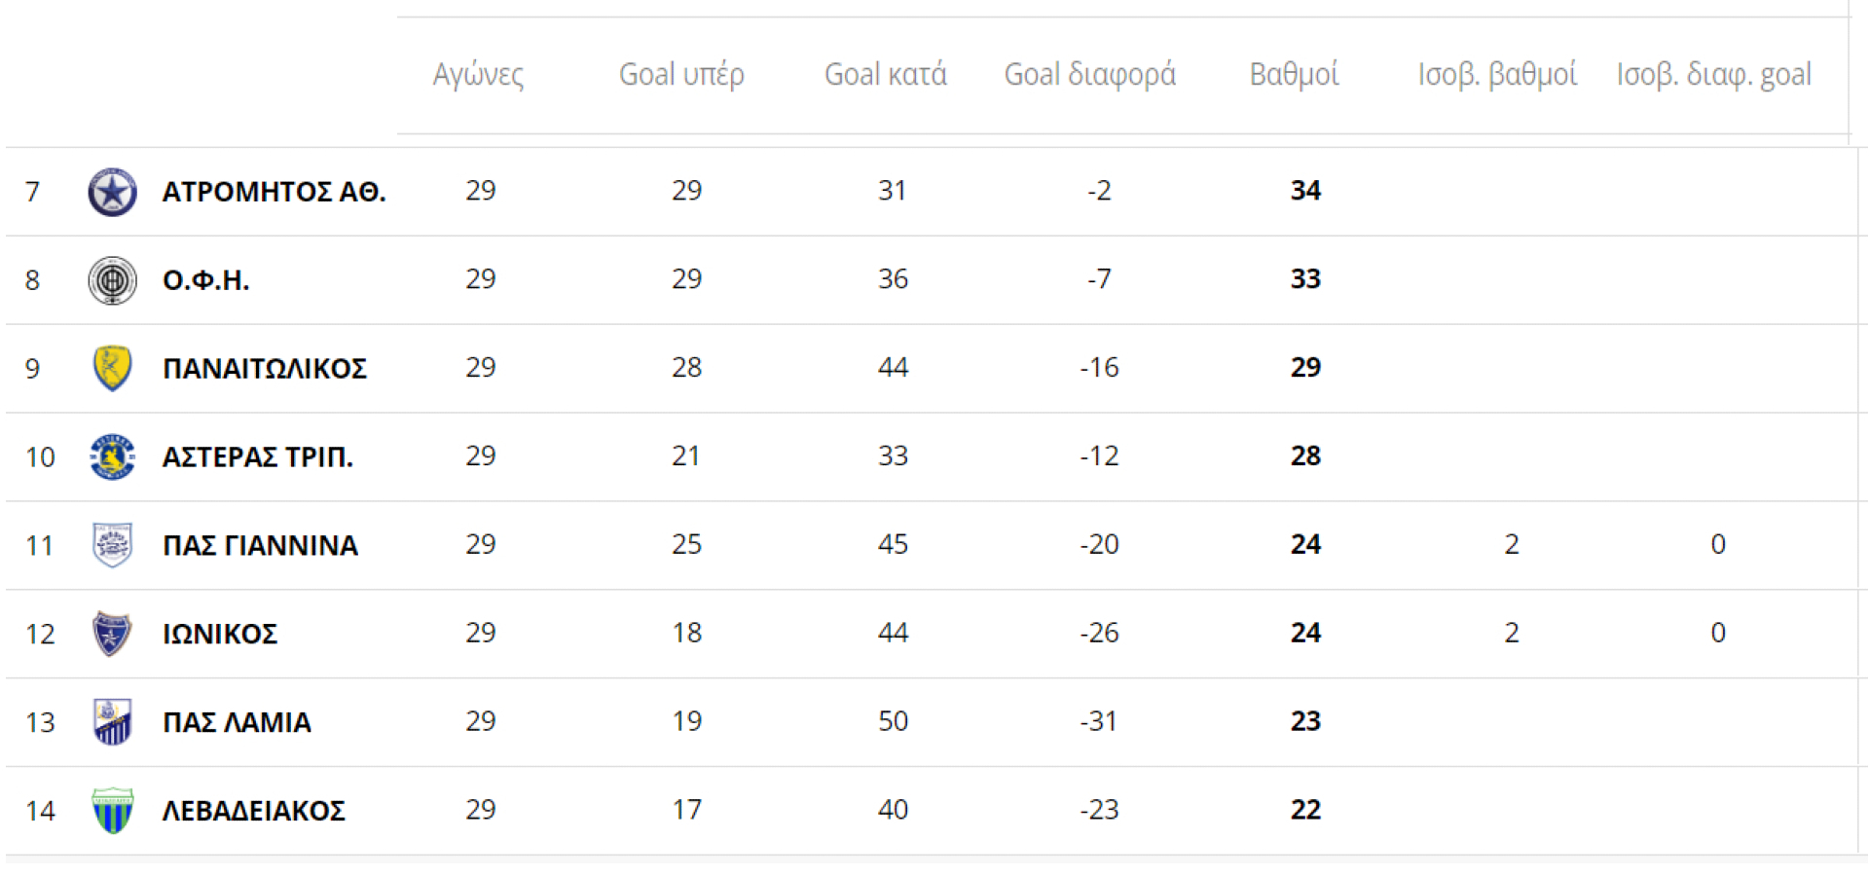
Task: Click the PAS Giannina crest icon
Action: [112, 545]
